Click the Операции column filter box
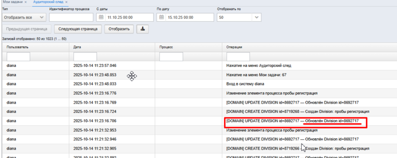Image resolution: width=397 pixels, height=158 pixels. pyautogui.click(x=238, y=57)
